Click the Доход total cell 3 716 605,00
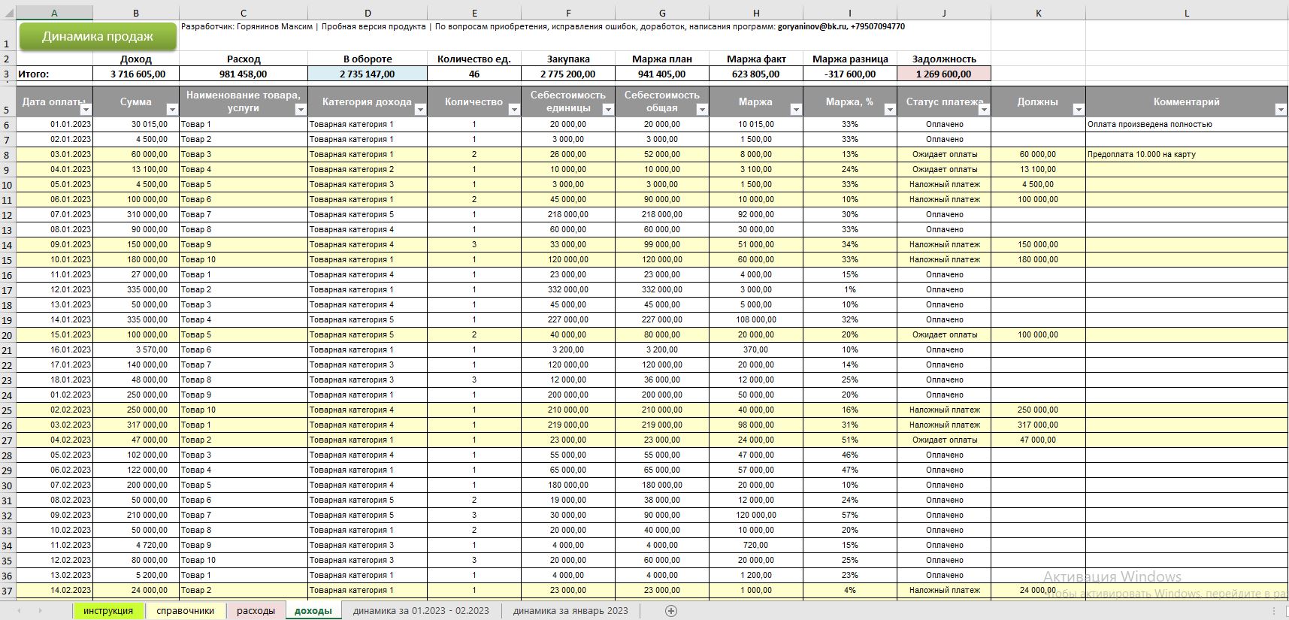The width and height of the screenshot is (1289, 620). 136,74
